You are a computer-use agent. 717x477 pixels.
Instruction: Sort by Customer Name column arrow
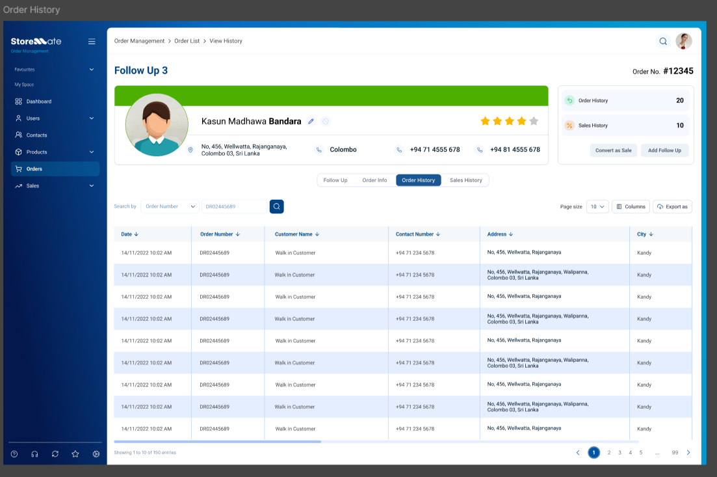click(x=317, y=234)
